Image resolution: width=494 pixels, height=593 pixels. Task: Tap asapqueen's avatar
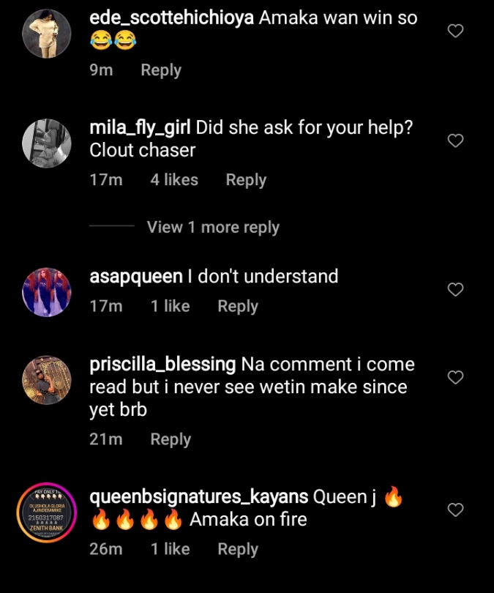(x=47, y=291)
